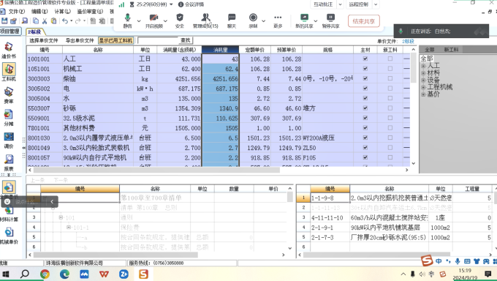This screenshot has height=281, width=497.
Task: Click the 查找 search button
Action: 186,40
